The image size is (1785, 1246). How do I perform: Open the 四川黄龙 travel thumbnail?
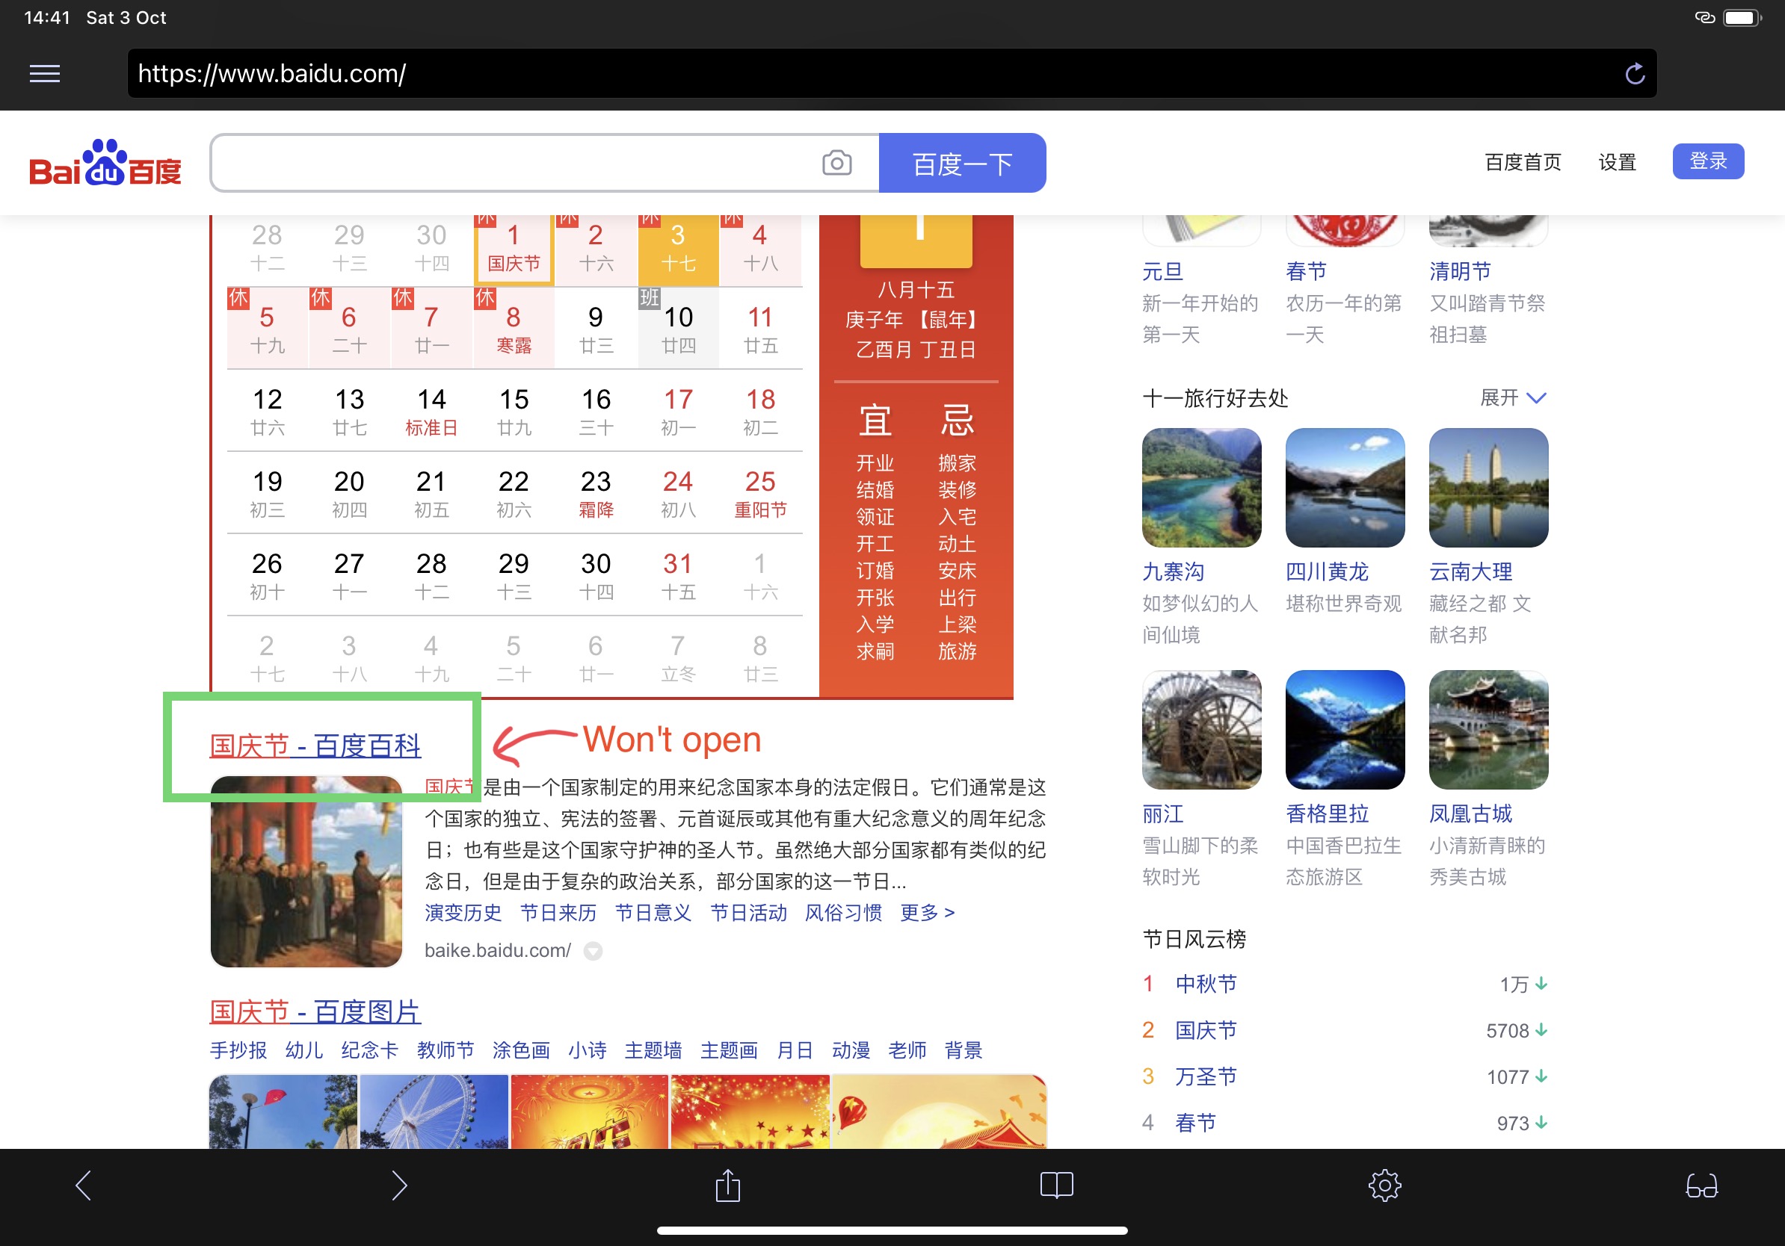[1345, 488]
